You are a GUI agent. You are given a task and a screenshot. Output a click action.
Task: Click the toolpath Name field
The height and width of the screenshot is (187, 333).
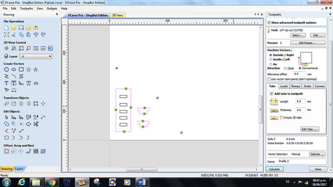coord(302,162)
